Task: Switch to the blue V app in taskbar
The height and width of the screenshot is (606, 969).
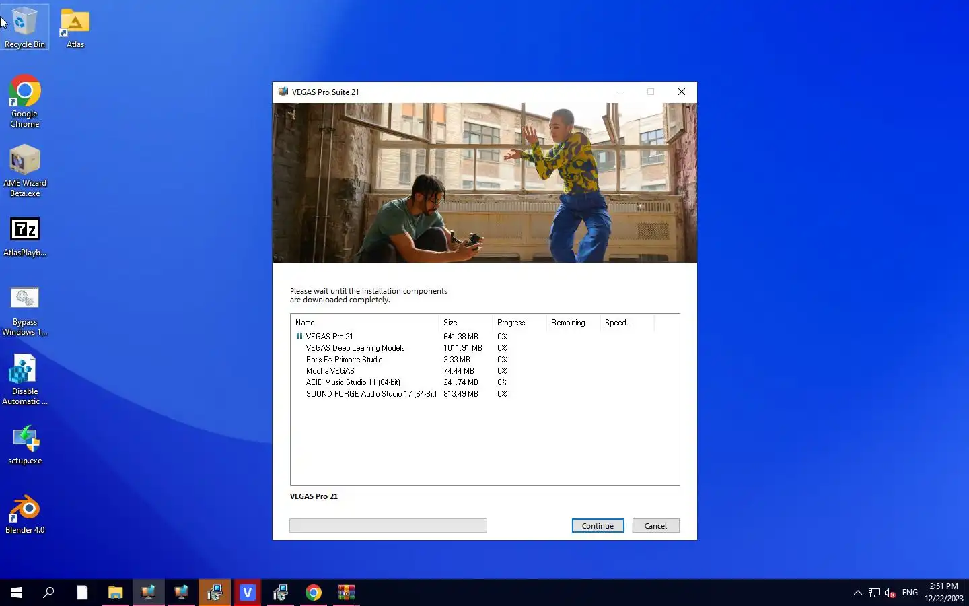Action: pos(248,593)
